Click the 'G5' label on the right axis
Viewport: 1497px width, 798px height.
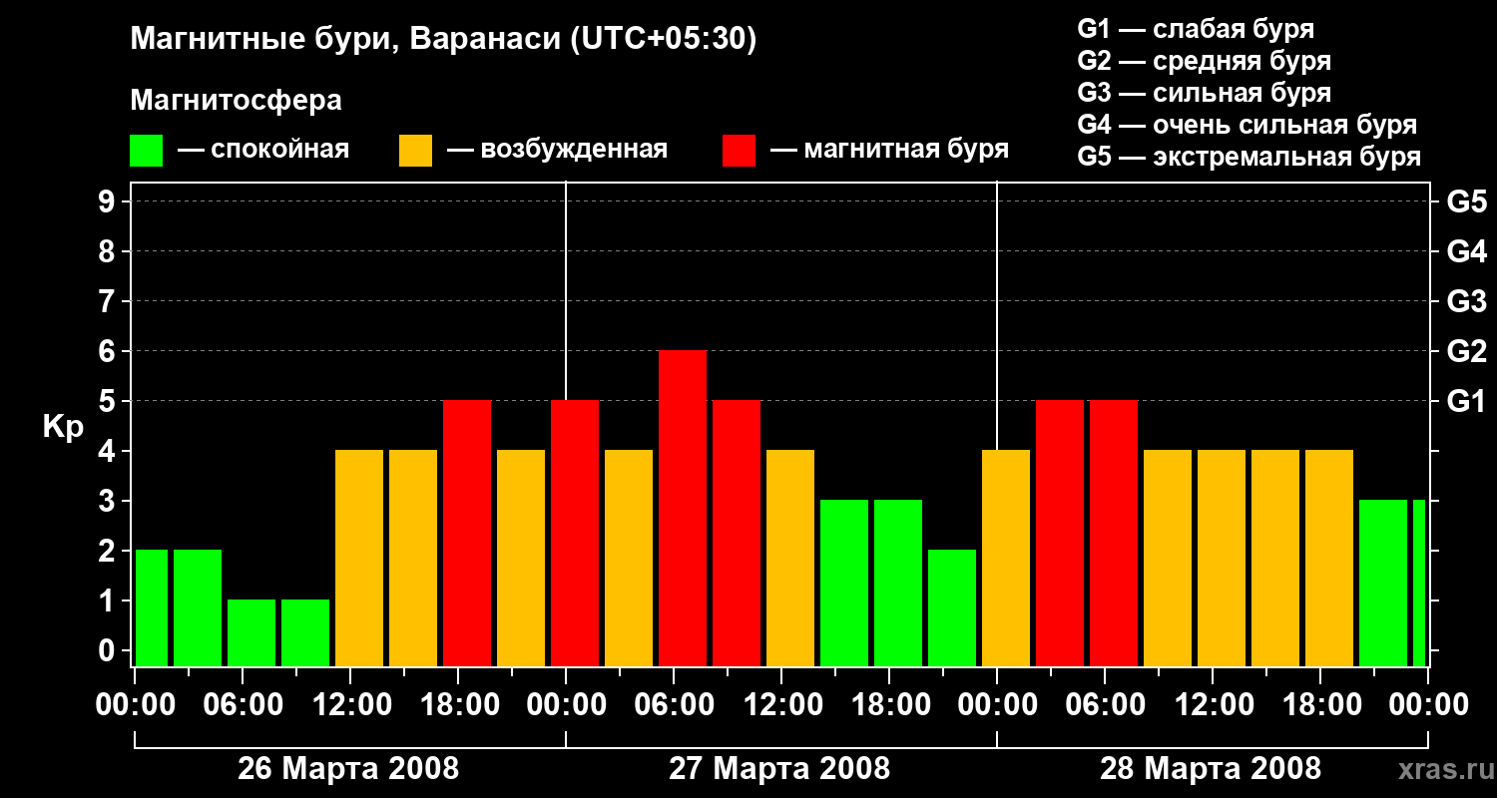coord(1466,201)
